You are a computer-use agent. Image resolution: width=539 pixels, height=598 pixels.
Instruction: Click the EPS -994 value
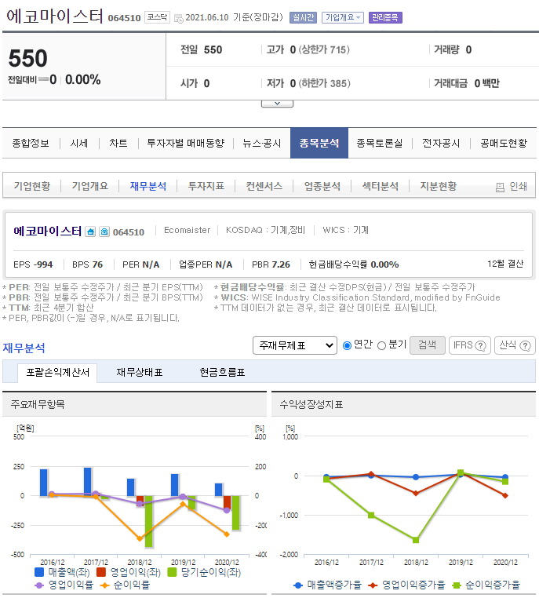[x=33, y=264]
